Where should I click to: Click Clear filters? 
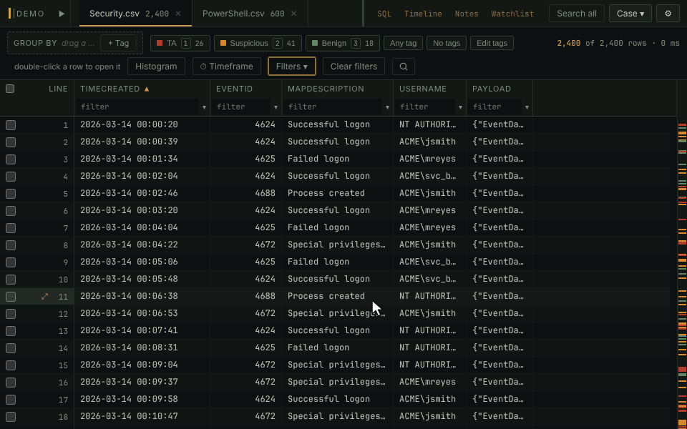click(354, 66)
